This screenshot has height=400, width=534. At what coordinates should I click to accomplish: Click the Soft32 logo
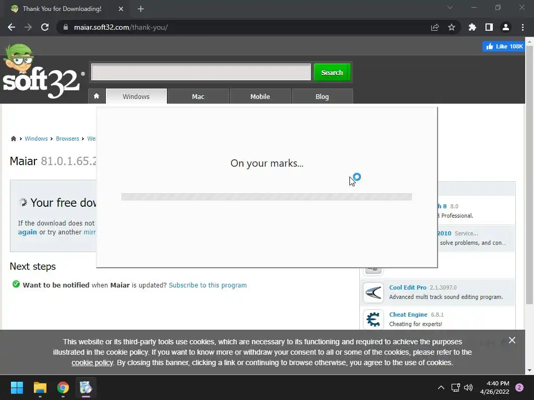click(44, 71)
